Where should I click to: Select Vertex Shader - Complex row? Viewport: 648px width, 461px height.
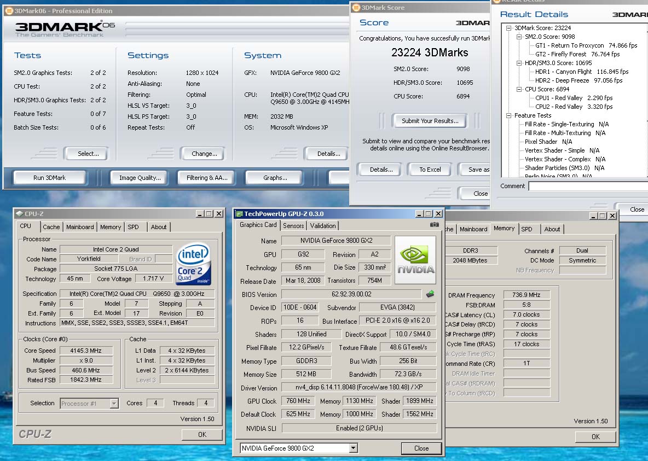pos(565,159)
